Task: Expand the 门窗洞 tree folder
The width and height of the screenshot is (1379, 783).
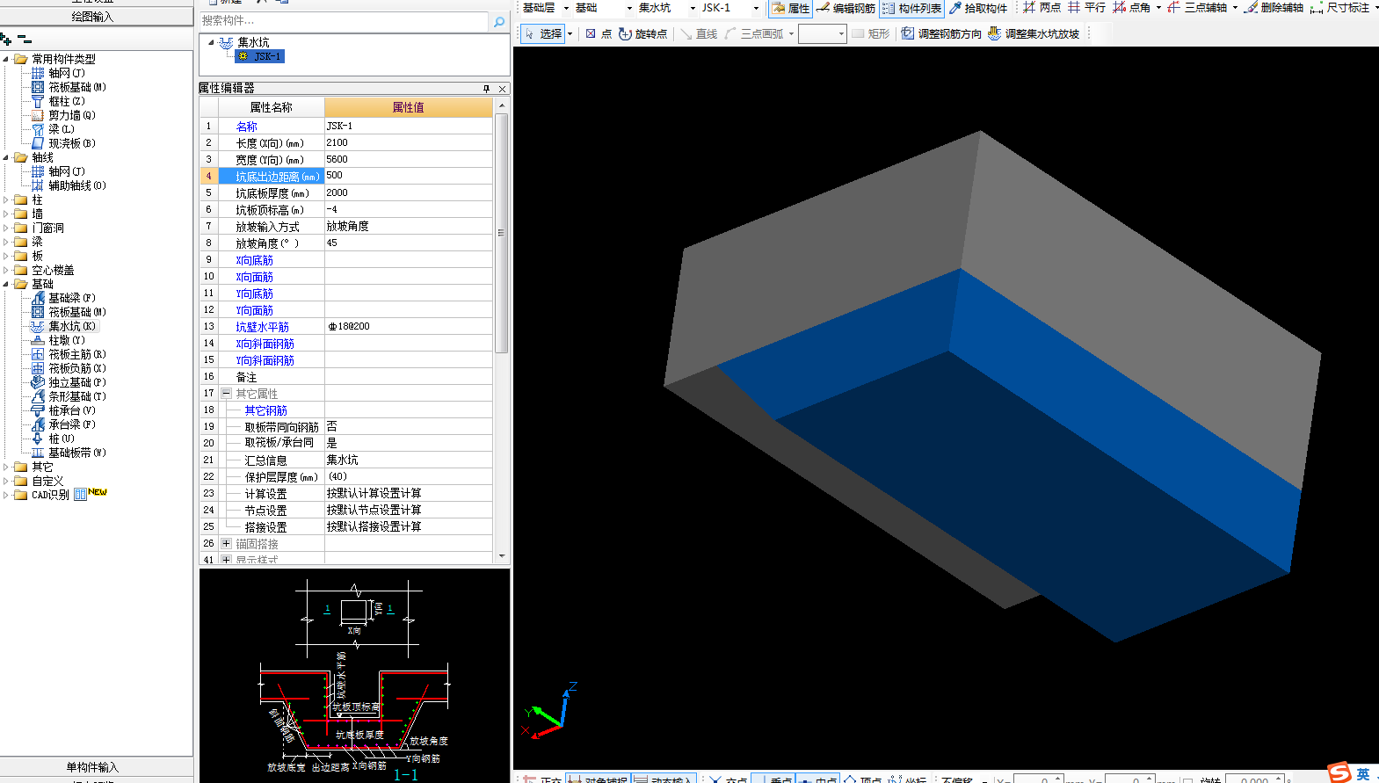Action: [6, 228]
